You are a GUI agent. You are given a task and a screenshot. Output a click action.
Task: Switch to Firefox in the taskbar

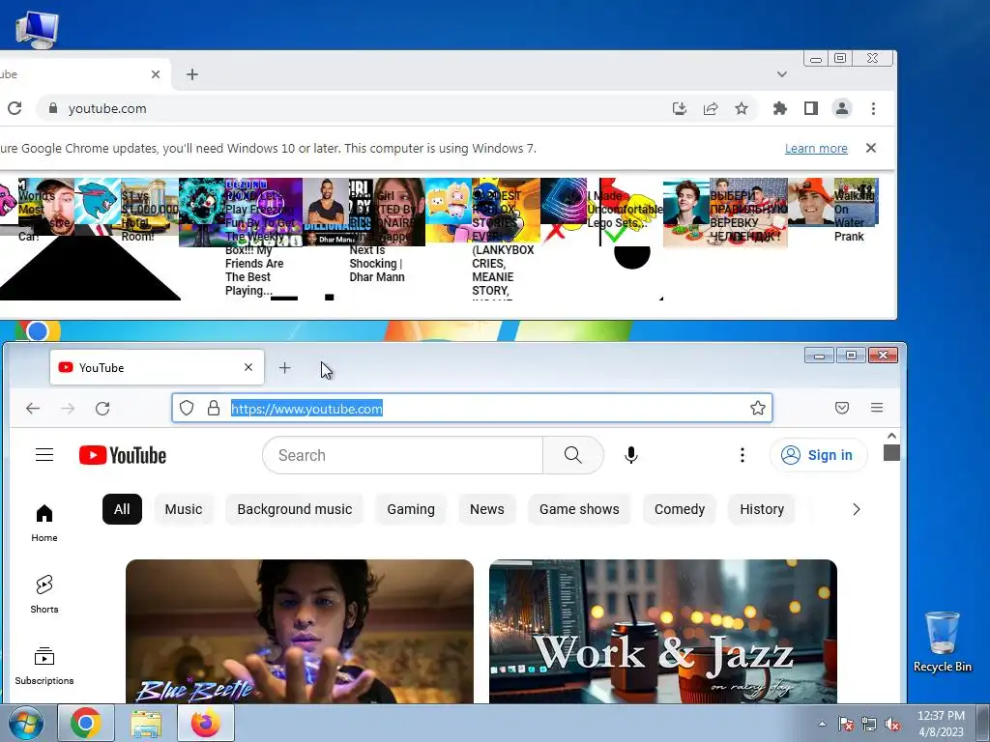tap(206, 723)
